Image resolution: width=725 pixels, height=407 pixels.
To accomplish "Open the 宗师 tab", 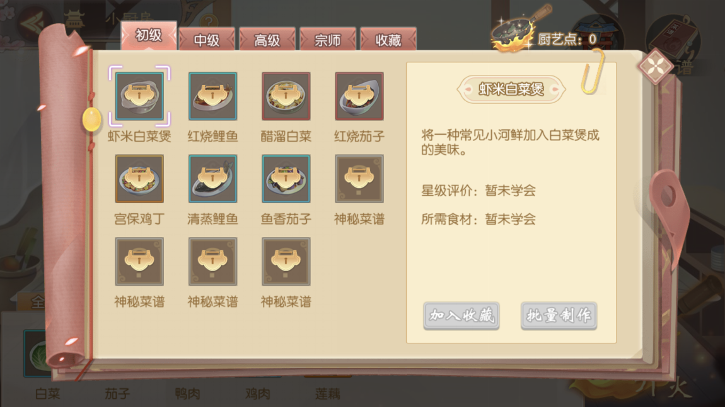I will (327, 40).
